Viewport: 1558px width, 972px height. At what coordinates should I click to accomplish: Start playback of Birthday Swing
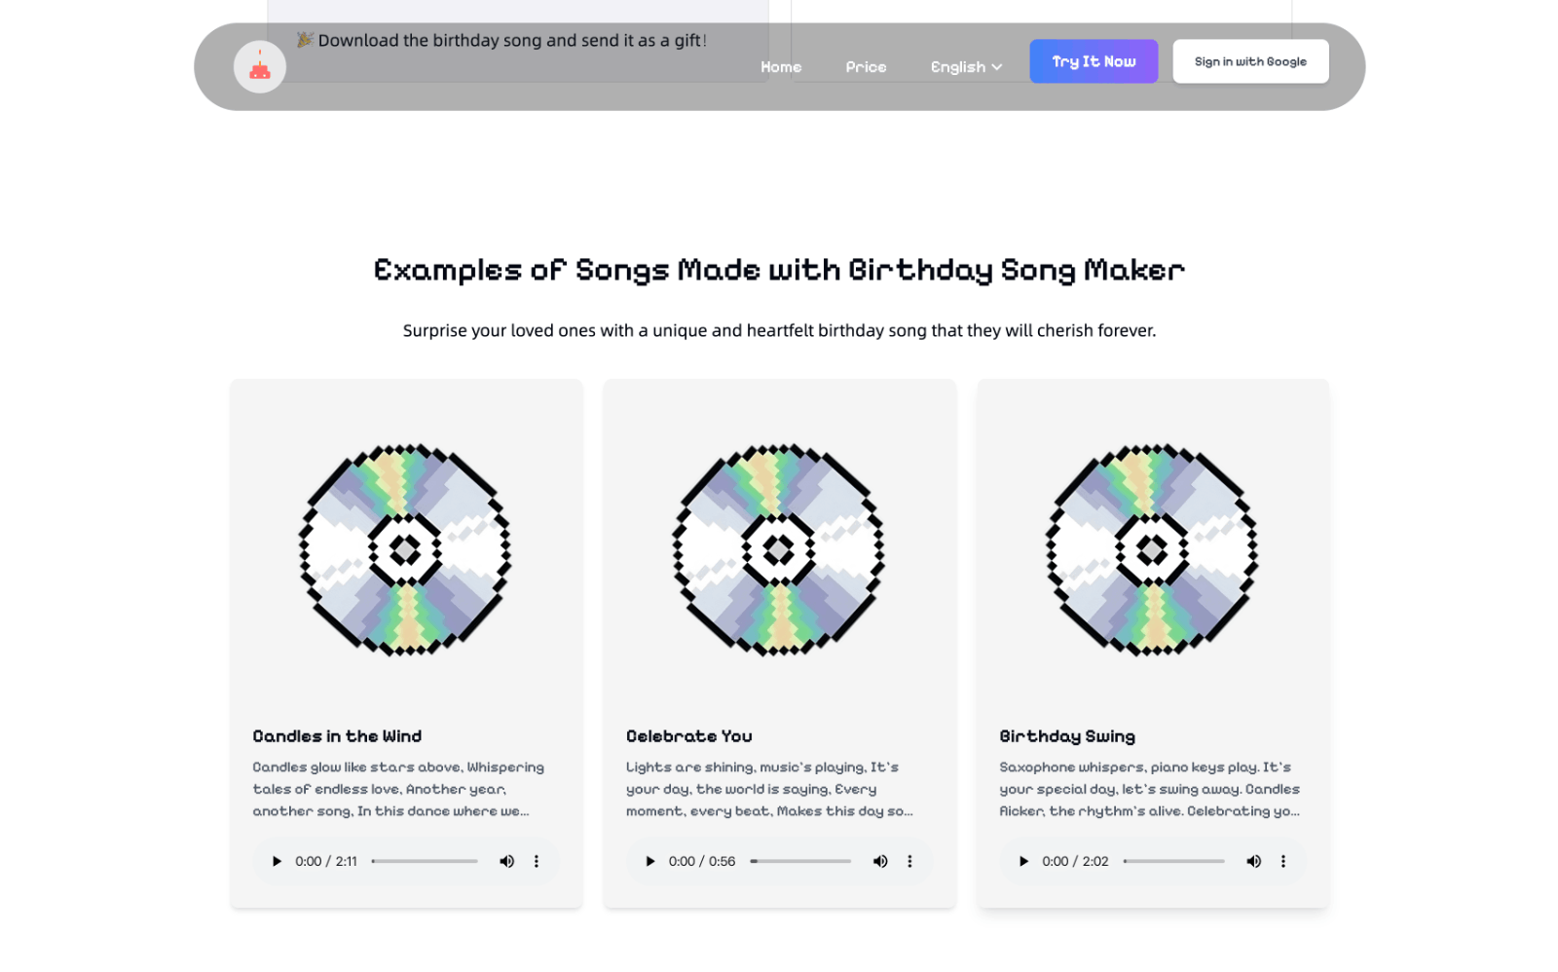[1023, 861]
